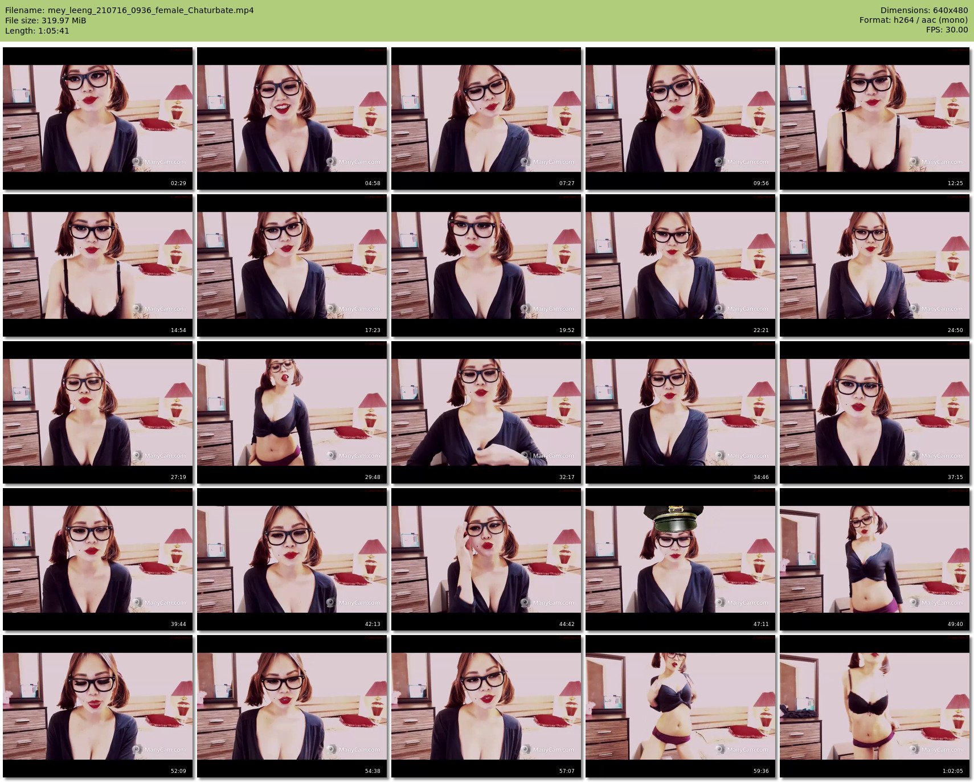974x782 pixels.
Task: Click the 59:36 timestamp label
Action: tap(760, 771)
